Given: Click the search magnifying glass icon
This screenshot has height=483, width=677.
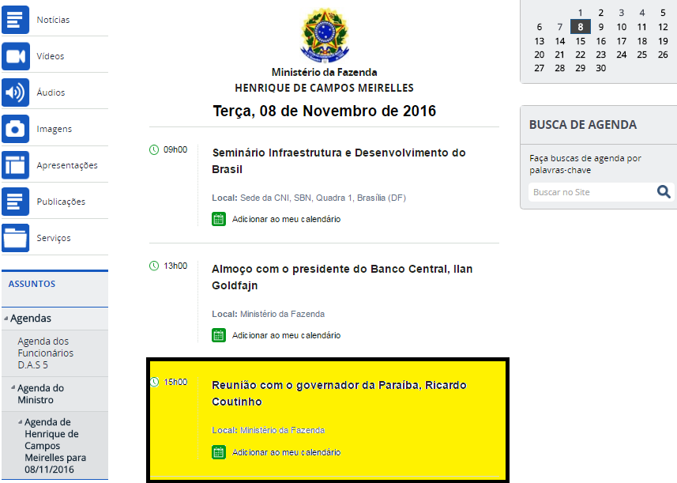Looking at the screenshot, I should coord(664,192).
